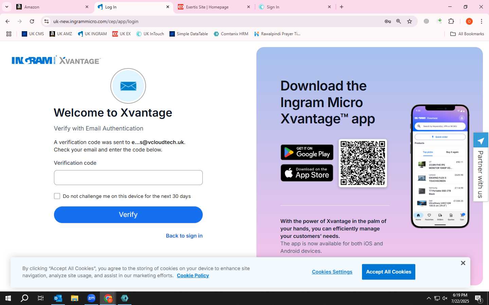Open Cookies Settings
The width and height of the screenshot is (489, 305).
[x=332, y=272]
